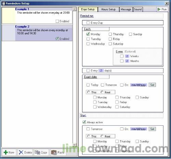
Task: Check the On: box under Exact date
Action: [x=122, y=85]
